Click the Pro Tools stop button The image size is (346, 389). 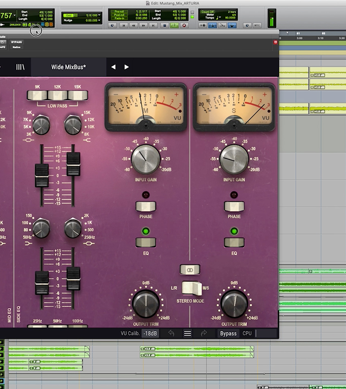tap(164, 25)
